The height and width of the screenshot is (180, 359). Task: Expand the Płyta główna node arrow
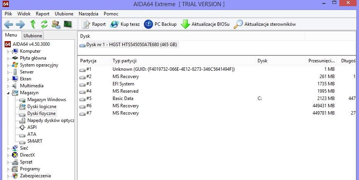click(8, 58)
